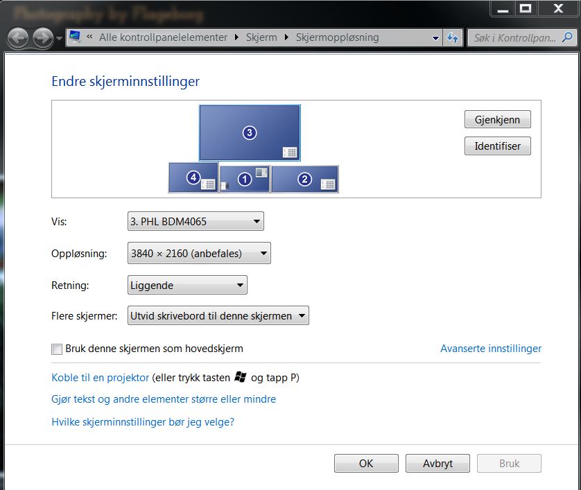Check Bruk denne skjermen som hovedskjerm
The image size is (581, 490).
tap(57, 349)
